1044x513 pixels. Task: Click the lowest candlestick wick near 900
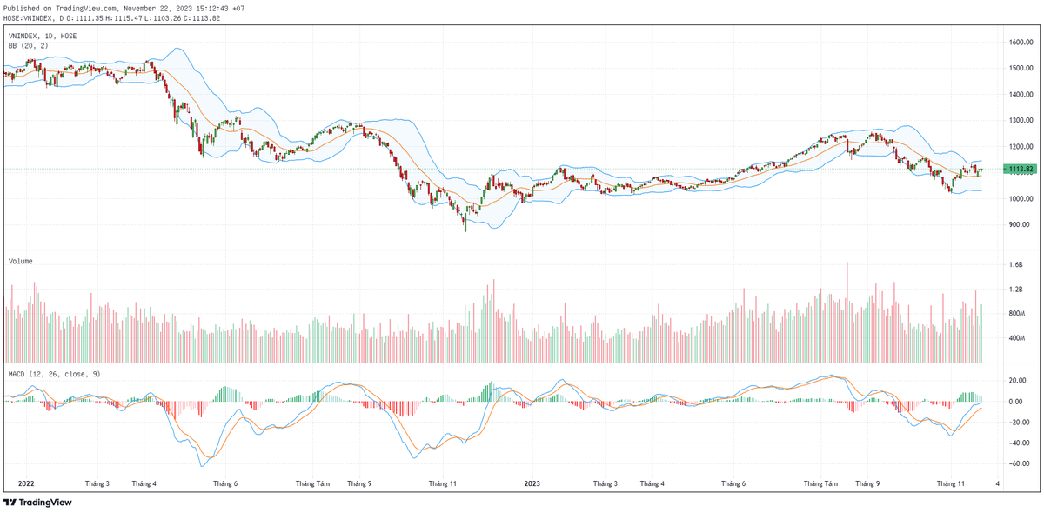tap(465, 228)
